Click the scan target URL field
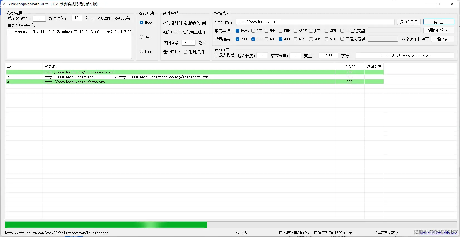Viewport: 460px width, 237px height. tap(315, 22)
